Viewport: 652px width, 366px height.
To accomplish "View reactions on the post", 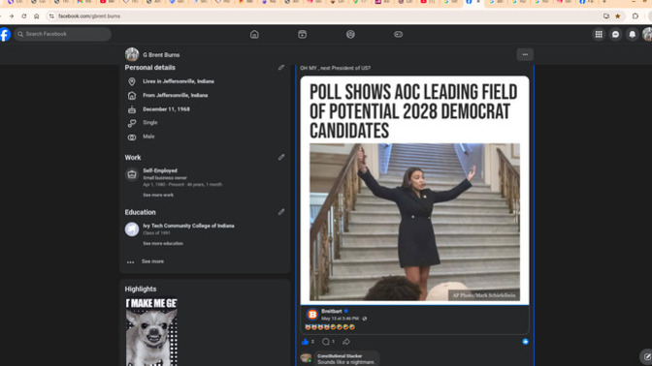I will click(525, 342).
